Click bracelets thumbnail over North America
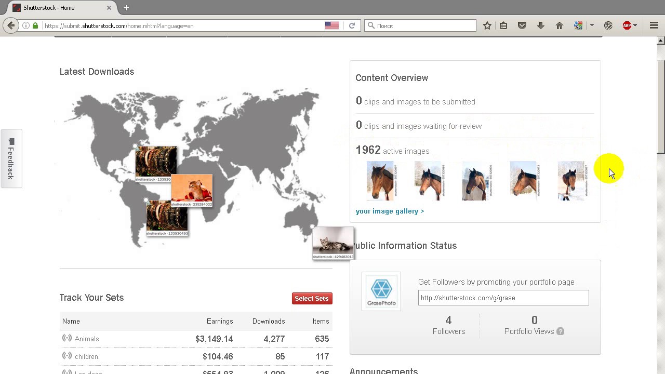The width and height of the screenshot is (665, 374). pos(156,164)
